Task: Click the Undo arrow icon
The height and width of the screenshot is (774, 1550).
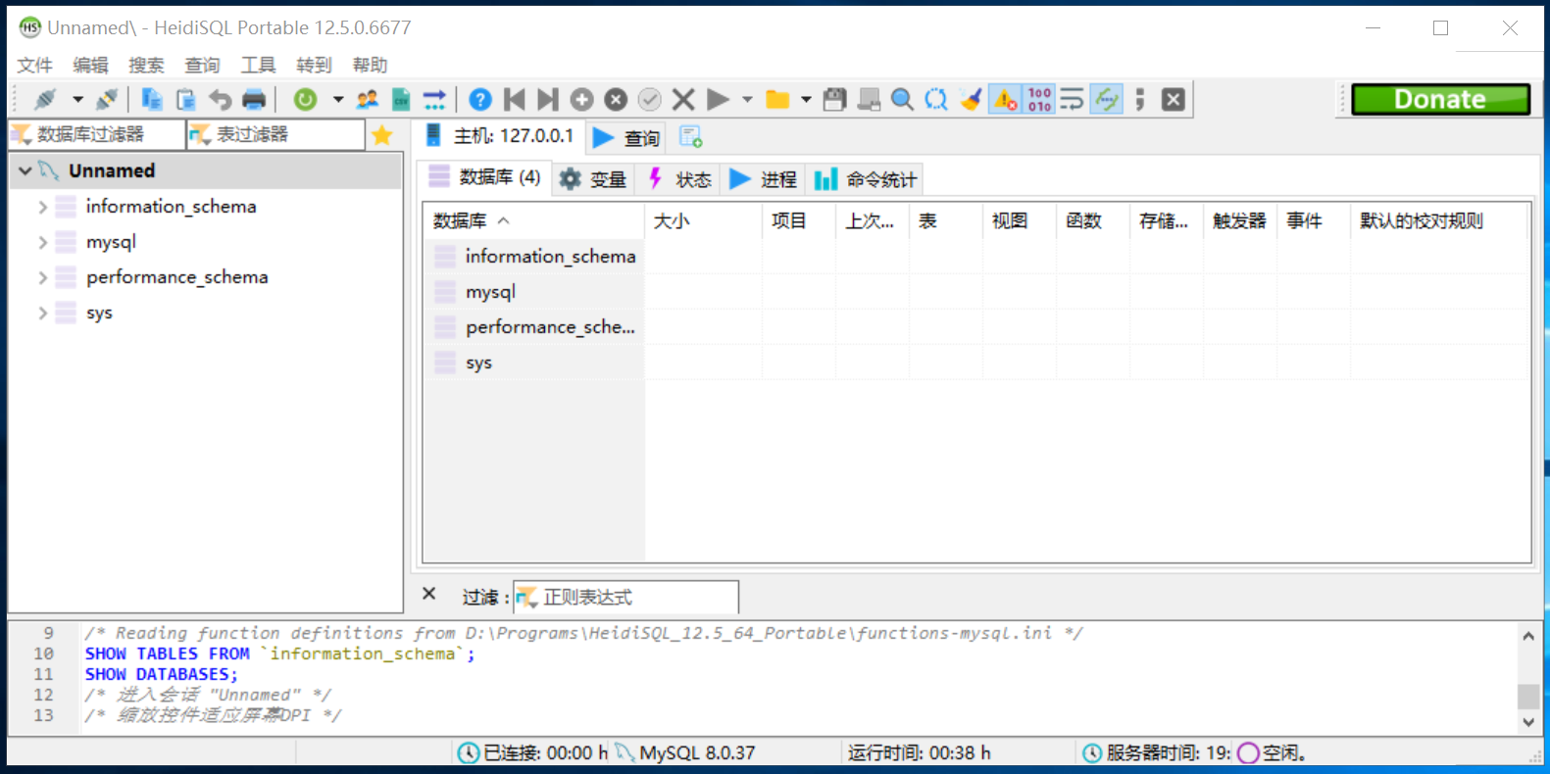Action: [x=220, y=99]
